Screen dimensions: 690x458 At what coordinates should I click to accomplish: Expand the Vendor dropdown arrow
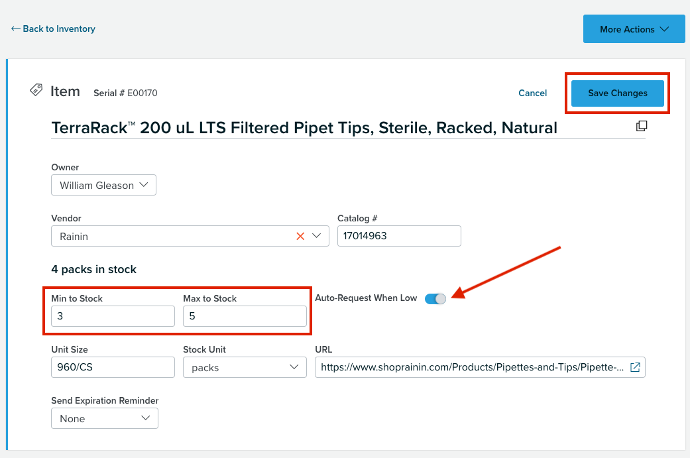(316, 236)
